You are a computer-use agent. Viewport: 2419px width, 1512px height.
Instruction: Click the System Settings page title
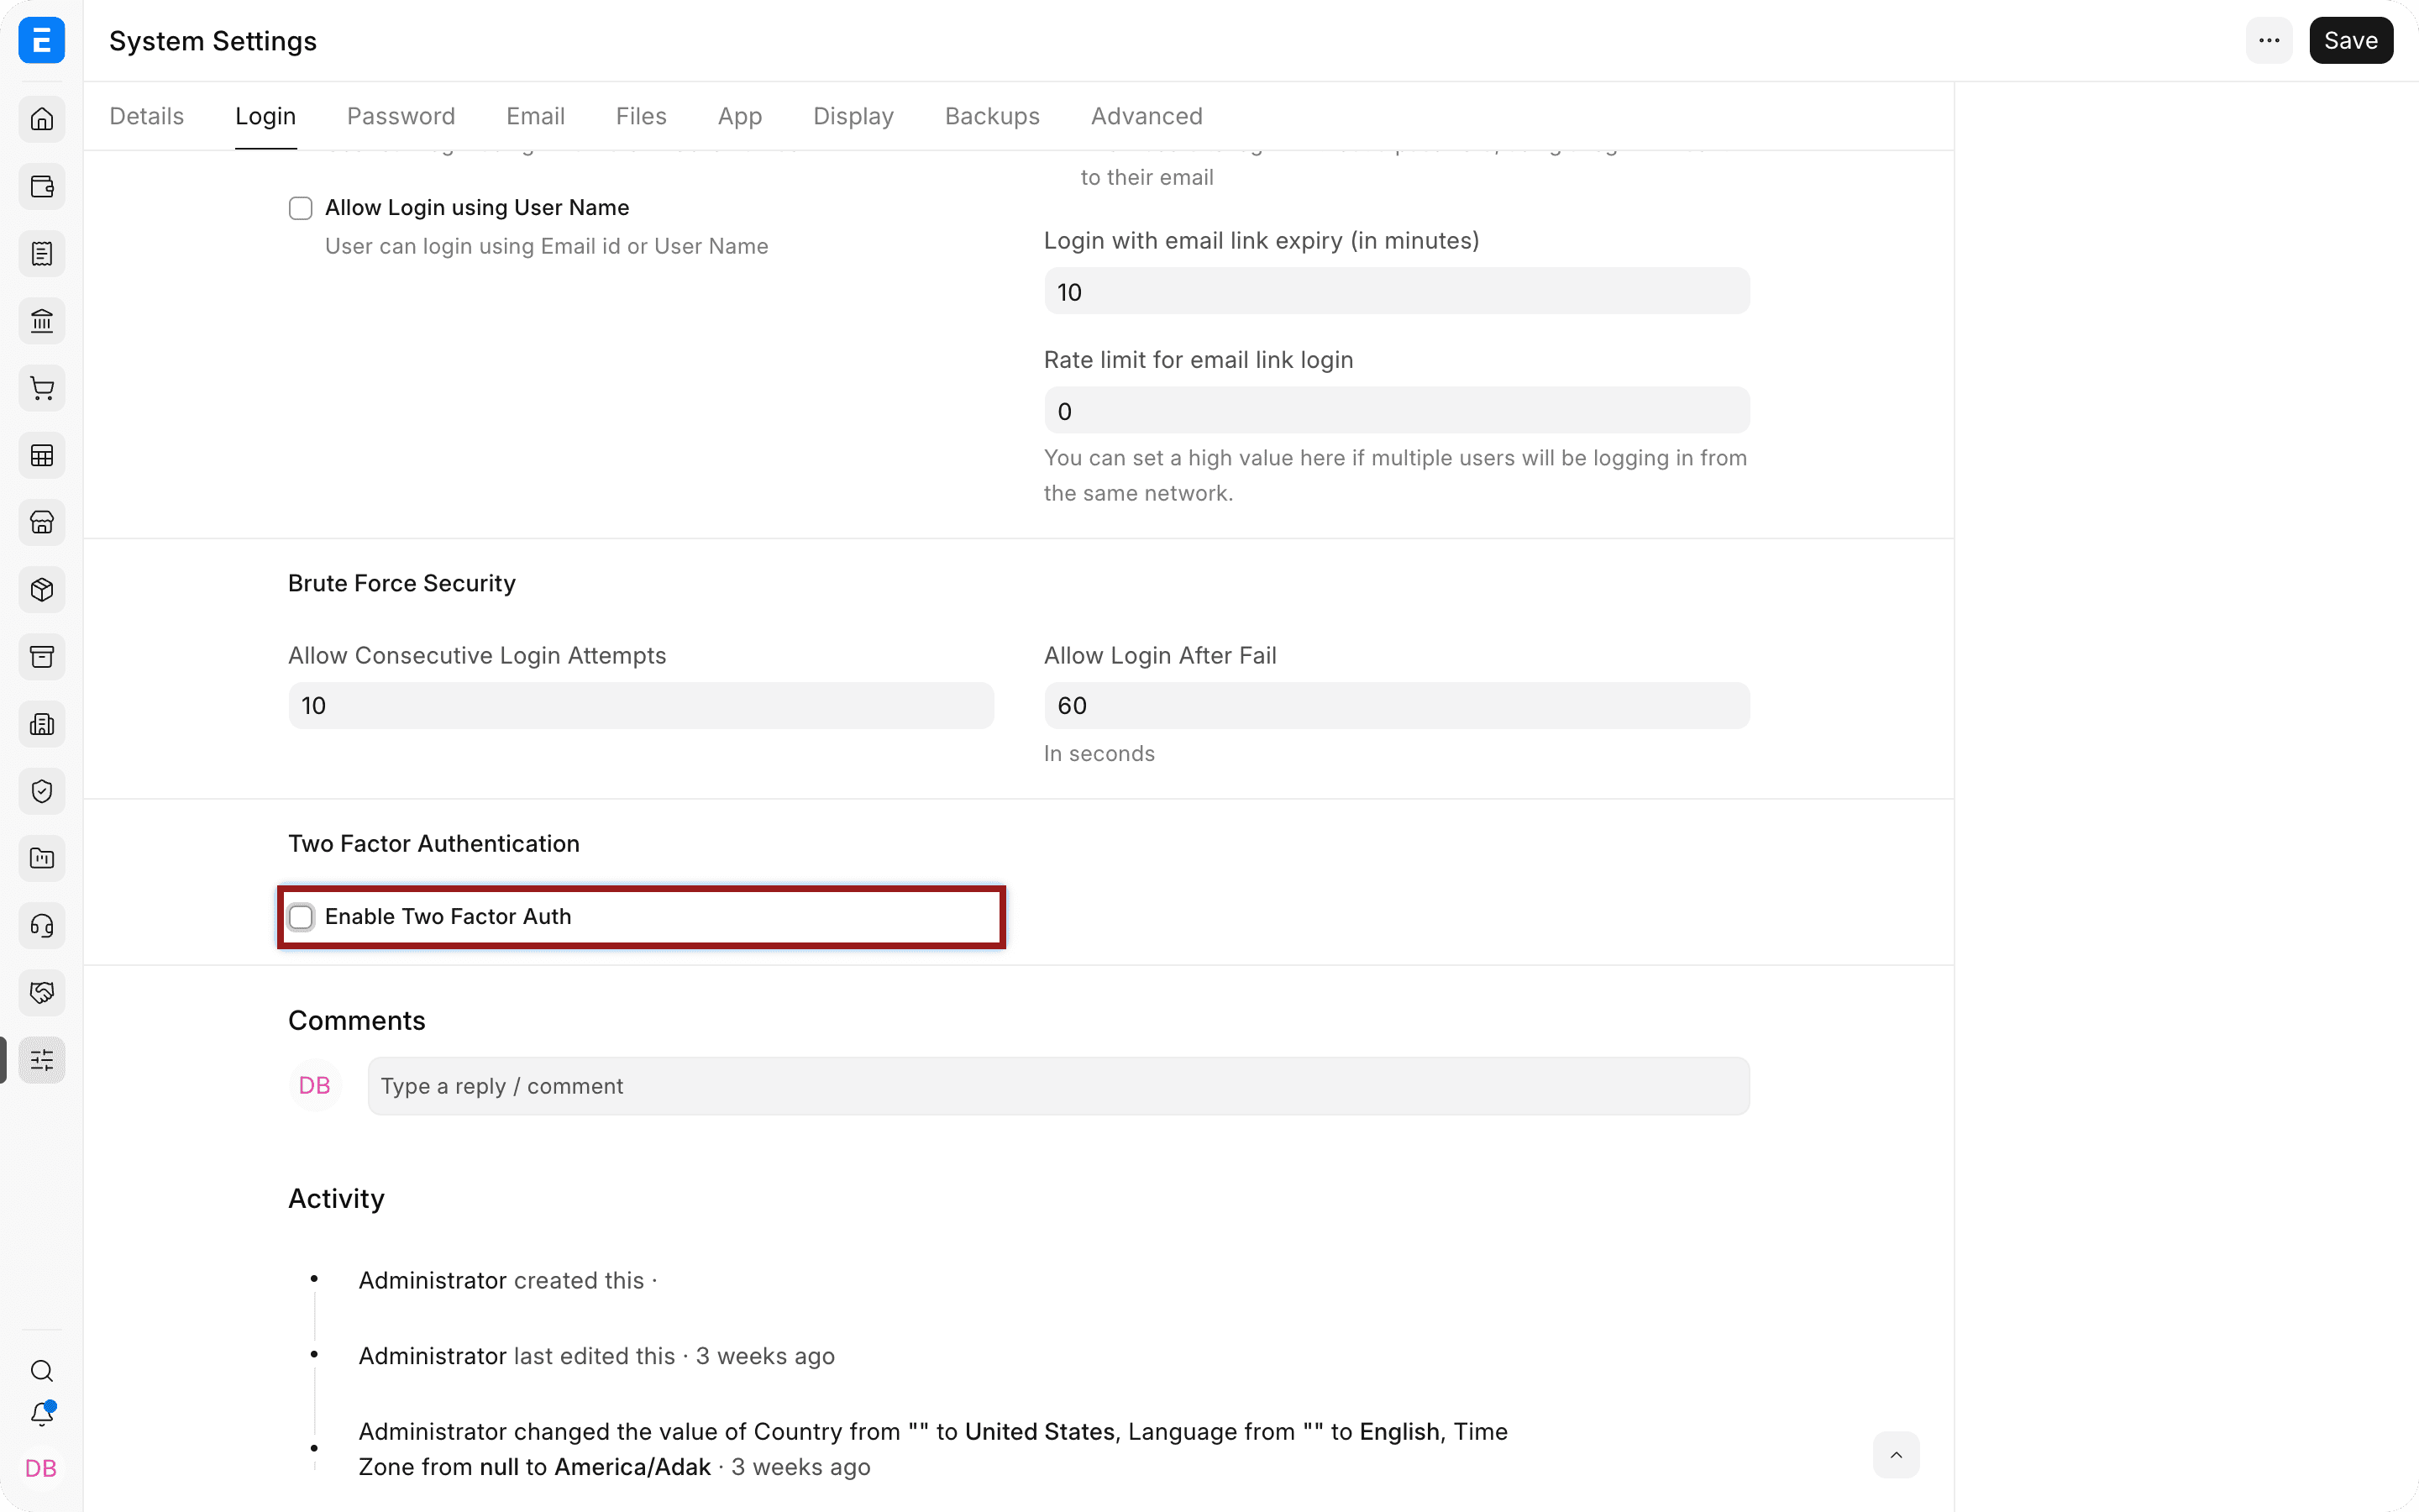coord(213,41)
